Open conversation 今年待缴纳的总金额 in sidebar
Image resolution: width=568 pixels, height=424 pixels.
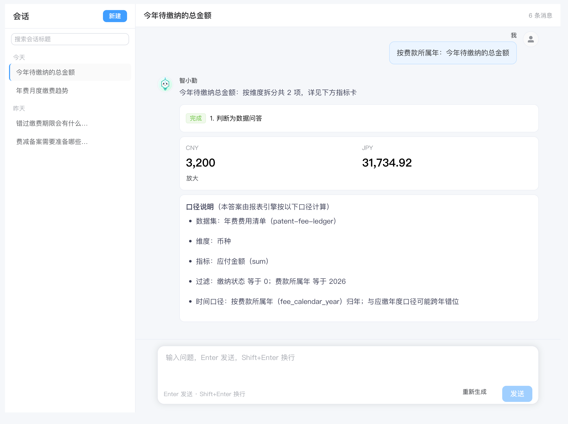[x=70, y=72]
